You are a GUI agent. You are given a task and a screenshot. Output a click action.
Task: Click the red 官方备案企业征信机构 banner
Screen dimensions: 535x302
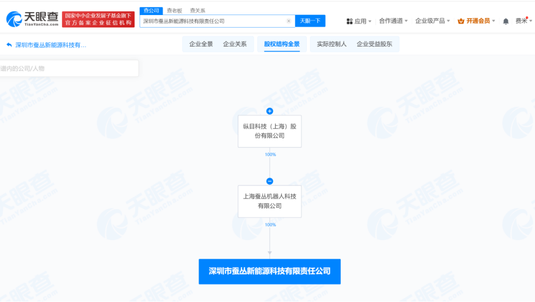point(98,19)
